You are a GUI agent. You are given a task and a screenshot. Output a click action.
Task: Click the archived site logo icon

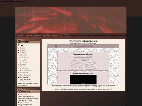pyautogui.click(x=56, y=46)
